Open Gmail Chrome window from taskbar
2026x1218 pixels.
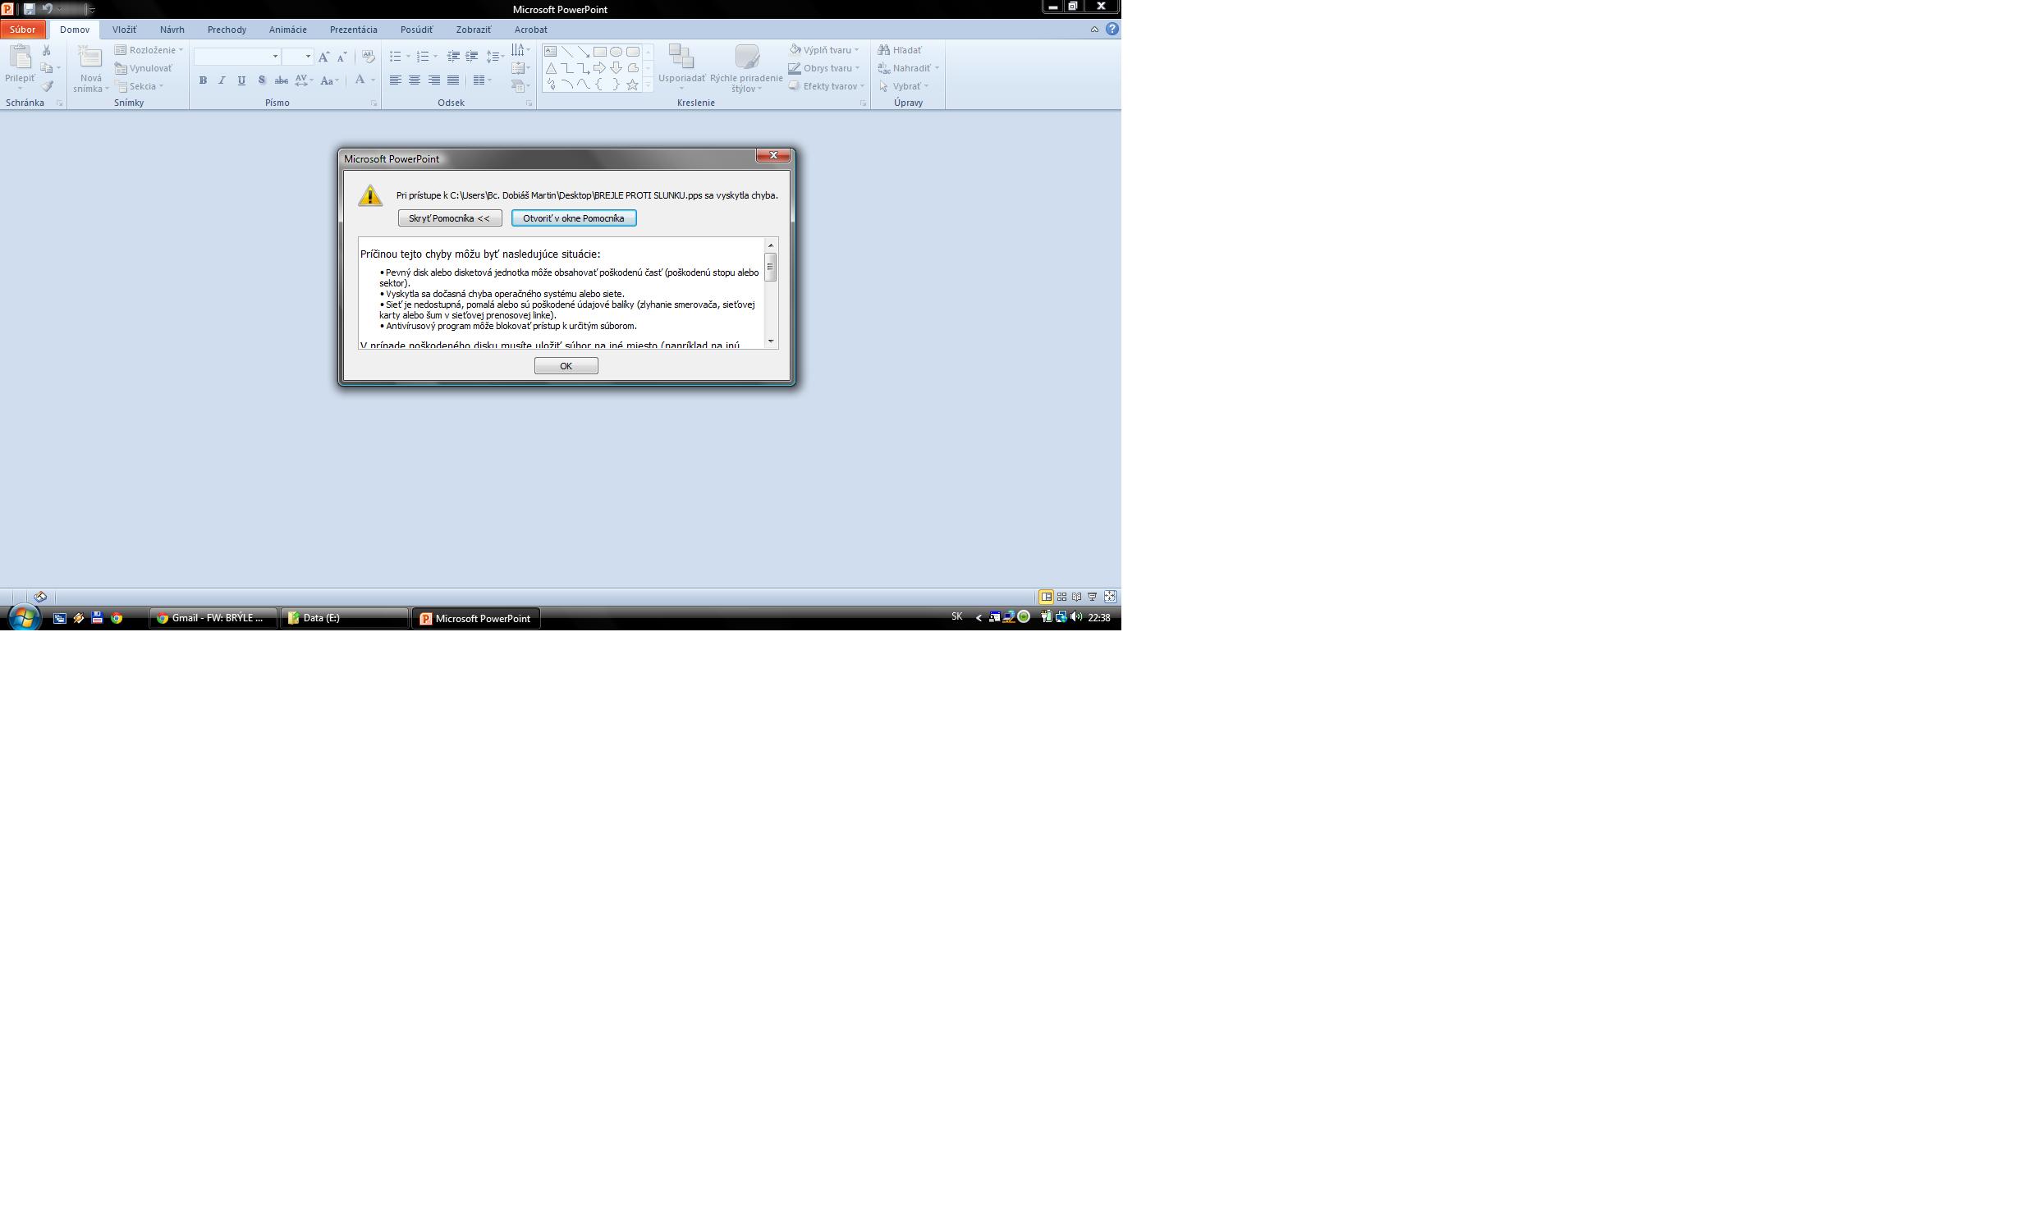(x=213, y=618)
